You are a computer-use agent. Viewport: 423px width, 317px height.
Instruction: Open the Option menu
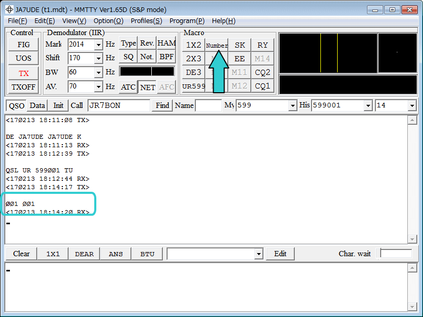[x=108, y=21]
